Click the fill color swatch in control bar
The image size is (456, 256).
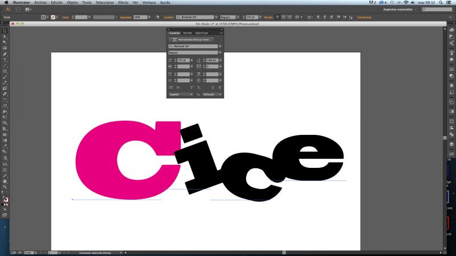43,18
